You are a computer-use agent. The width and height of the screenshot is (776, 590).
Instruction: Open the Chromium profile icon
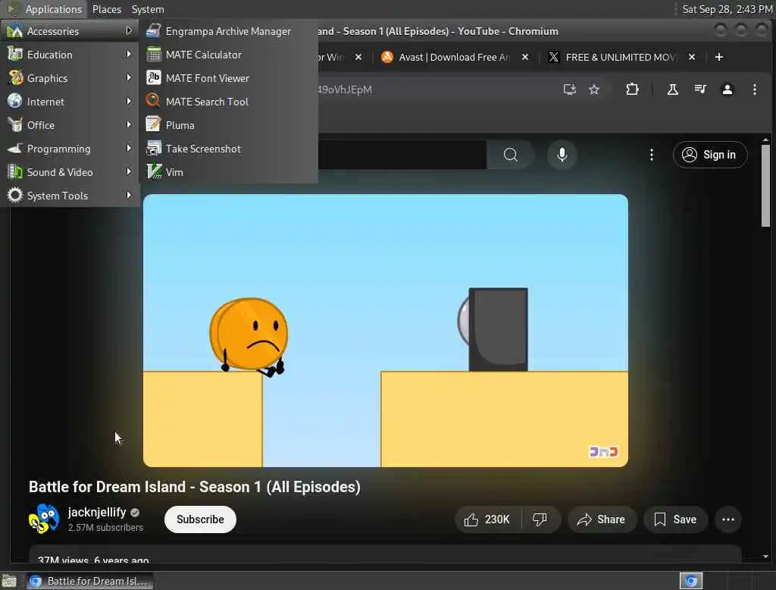(x=727, y=89)
